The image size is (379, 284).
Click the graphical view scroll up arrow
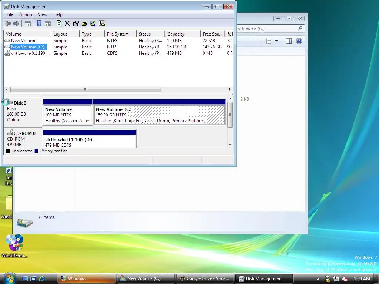(x=230, y=99)
